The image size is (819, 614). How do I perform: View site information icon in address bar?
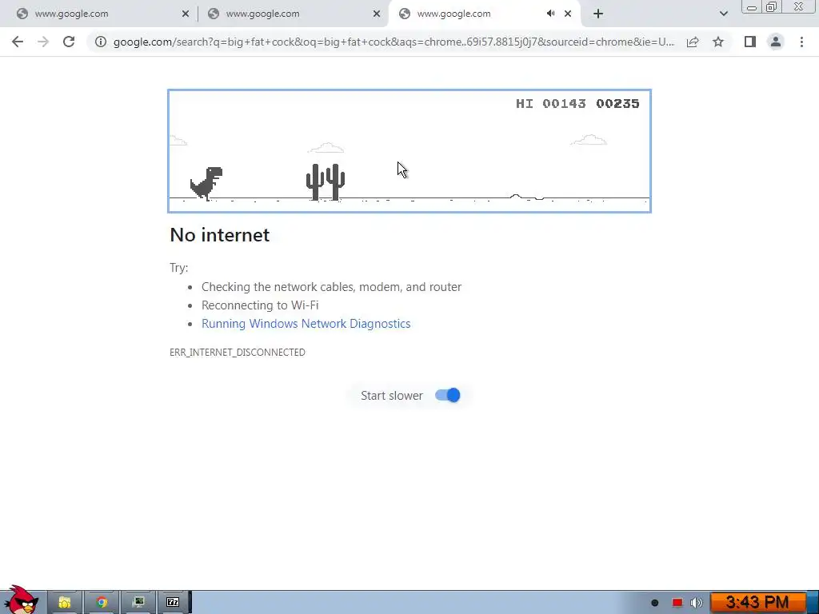(100, 42)
